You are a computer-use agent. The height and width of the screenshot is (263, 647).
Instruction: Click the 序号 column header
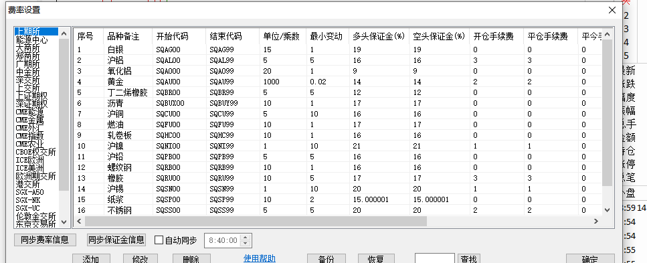click(88, 36)
